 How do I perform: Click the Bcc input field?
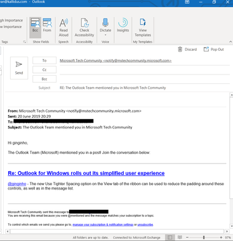point(145,79)
